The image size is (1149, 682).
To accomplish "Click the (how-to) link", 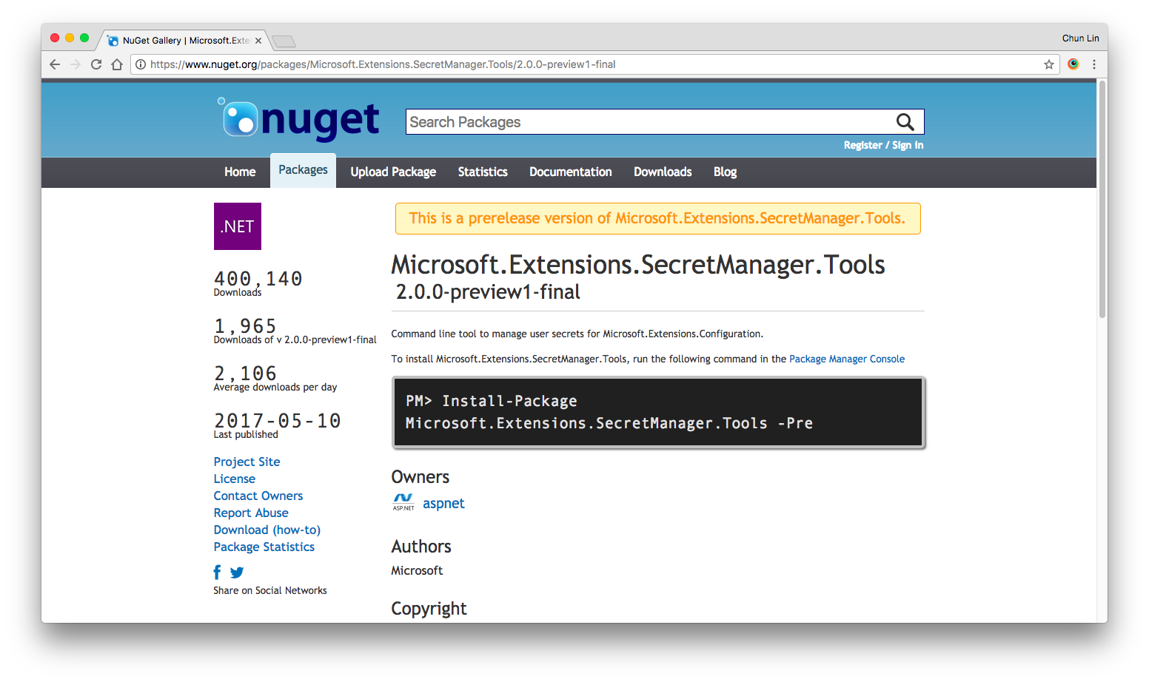I will [297, 530].
